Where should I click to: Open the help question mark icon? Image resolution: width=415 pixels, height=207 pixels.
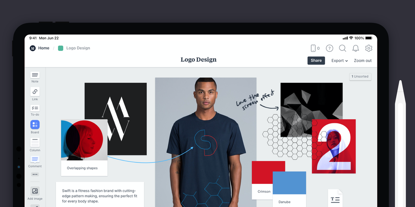pyautogui.click(x=329, y=48)
